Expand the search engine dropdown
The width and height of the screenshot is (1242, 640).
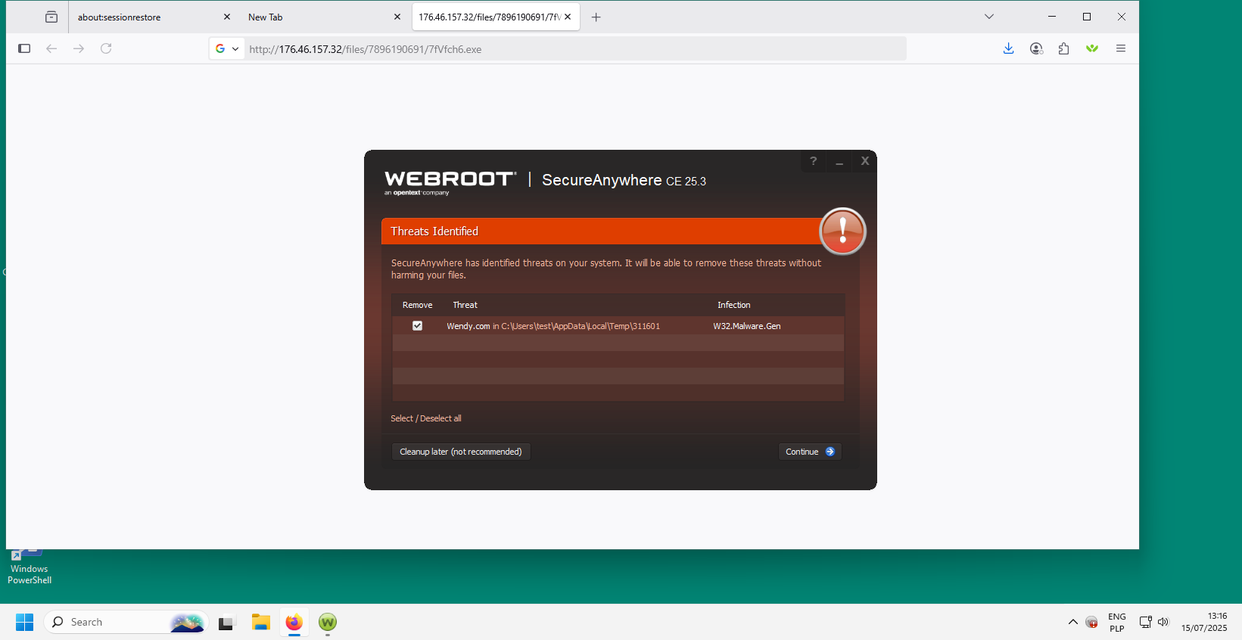pos(227,48)
